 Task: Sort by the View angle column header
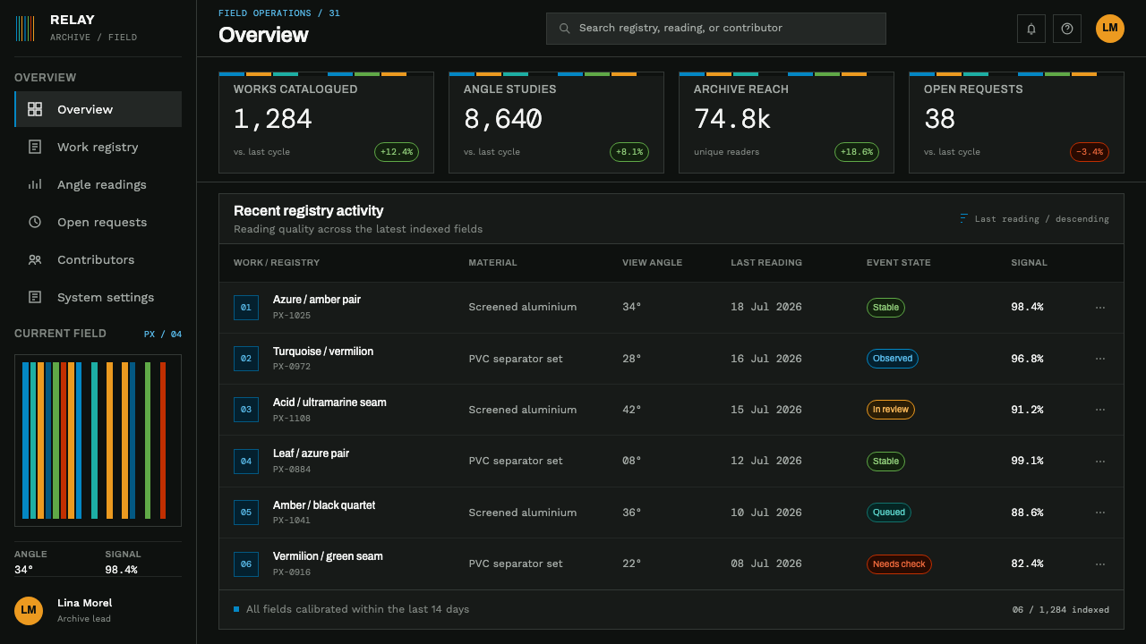pyautogui.click(x=652, y=263)
